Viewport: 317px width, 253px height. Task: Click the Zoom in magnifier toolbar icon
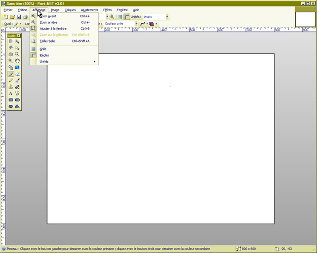pos(112,17)
